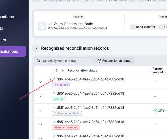
Task: Open the partner link arrow beside Veum, Roberts and Bode
Action: click(50, 24)
